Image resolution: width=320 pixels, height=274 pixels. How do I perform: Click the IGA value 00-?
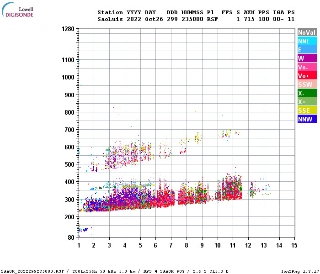[x=278, y=19]
